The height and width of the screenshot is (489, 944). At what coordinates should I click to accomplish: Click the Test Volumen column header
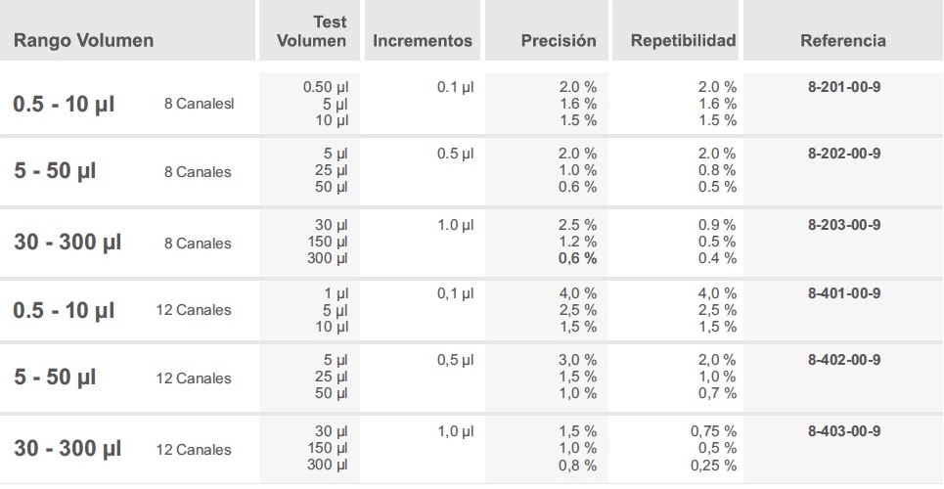point(311,31)
